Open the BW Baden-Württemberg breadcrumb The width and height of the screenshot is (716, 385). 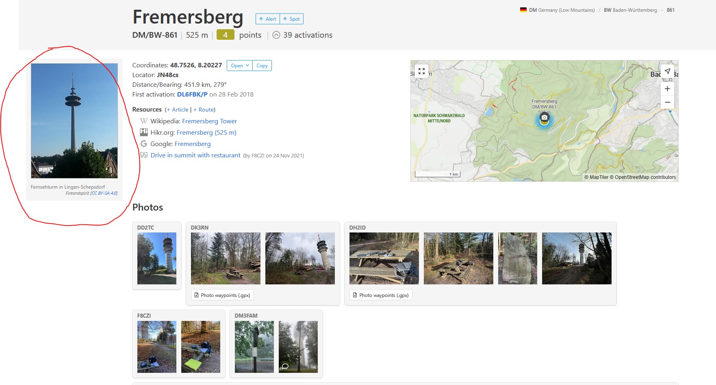pyautogui.click(x=630, y=10)
